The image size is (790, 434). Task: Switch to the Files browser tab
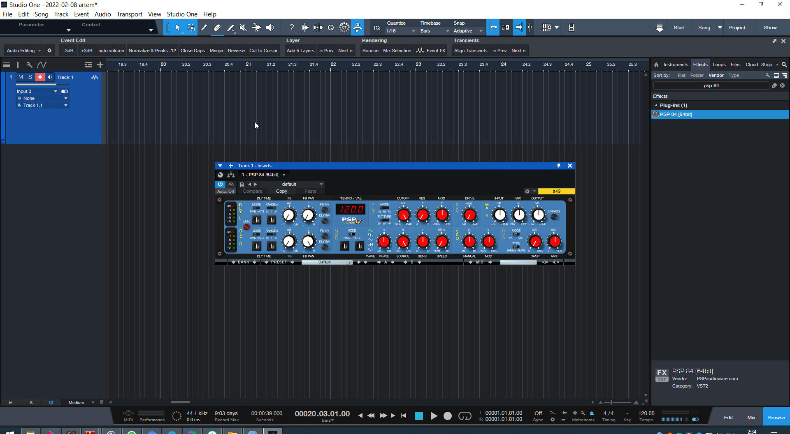tap(735, 65)
